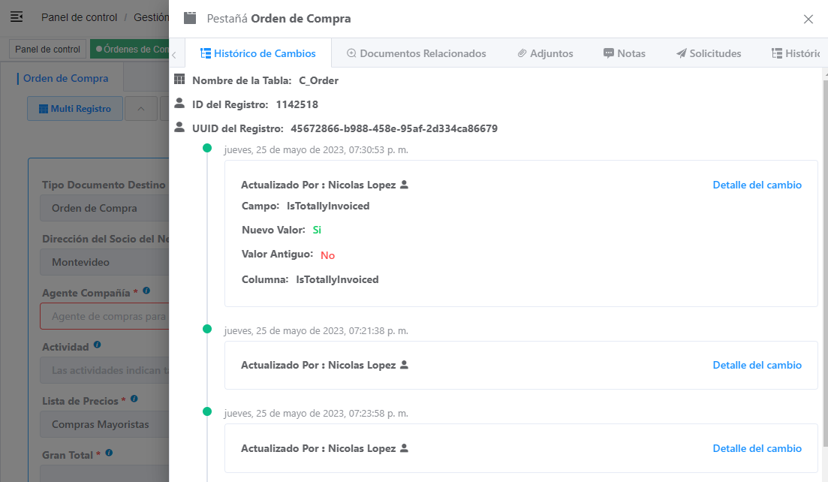Open the Adjuntos tab

point(545,53)
